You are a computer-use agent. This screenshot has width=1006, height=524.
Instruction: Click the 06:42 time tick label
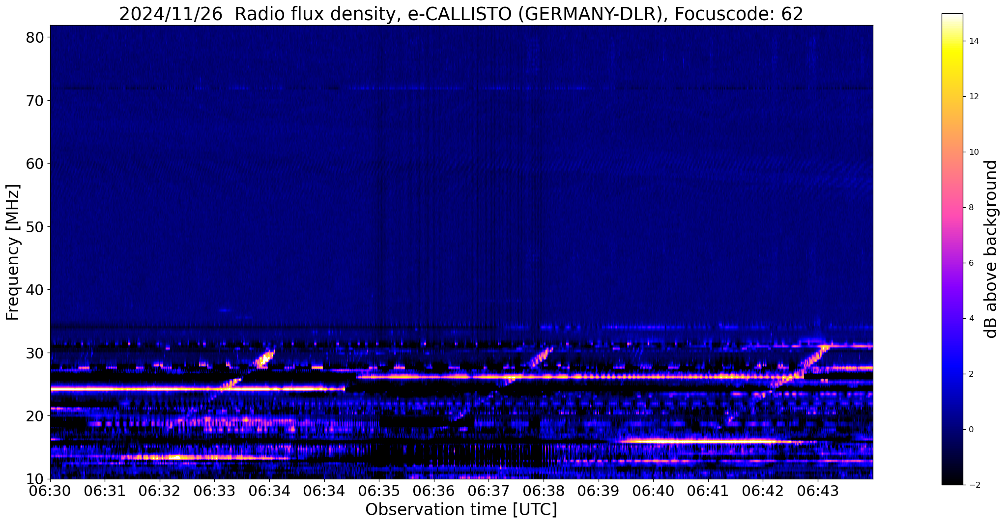(763, 491)
